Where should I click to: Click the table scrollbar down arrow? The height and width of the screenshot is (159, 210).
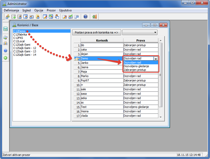pyautogui.click(x=161, y=117)
